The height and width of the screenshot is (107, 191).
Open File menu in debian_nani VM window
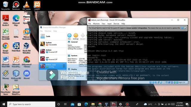pyautogui.click(x=90, y=24)
